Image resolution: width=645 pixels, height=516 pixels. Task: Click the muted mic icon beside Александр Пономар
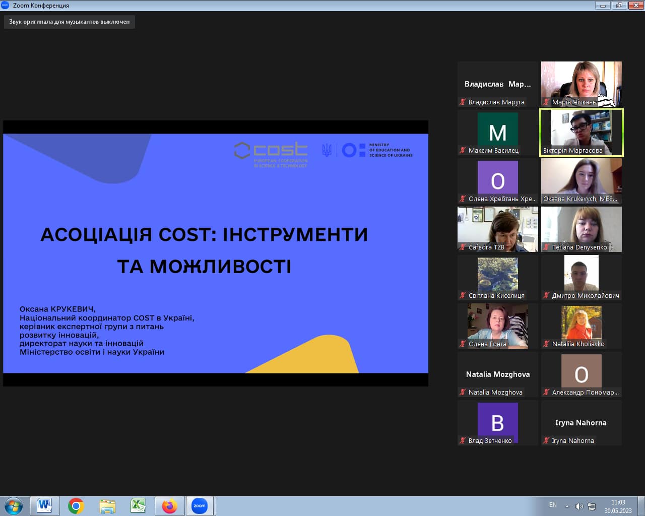click(x=546, y=392)
